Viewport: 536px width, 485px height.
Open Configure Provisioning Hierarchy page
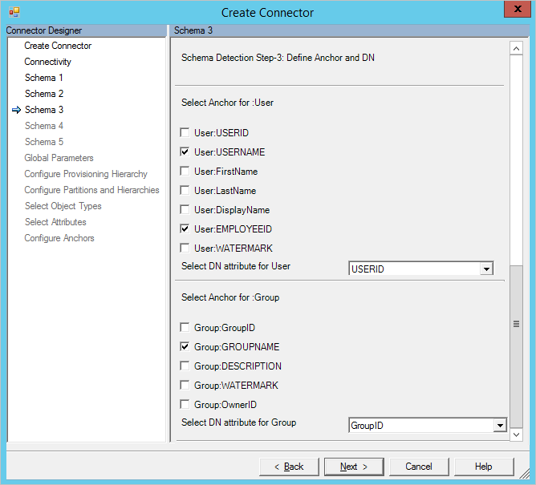pos(86,174)
